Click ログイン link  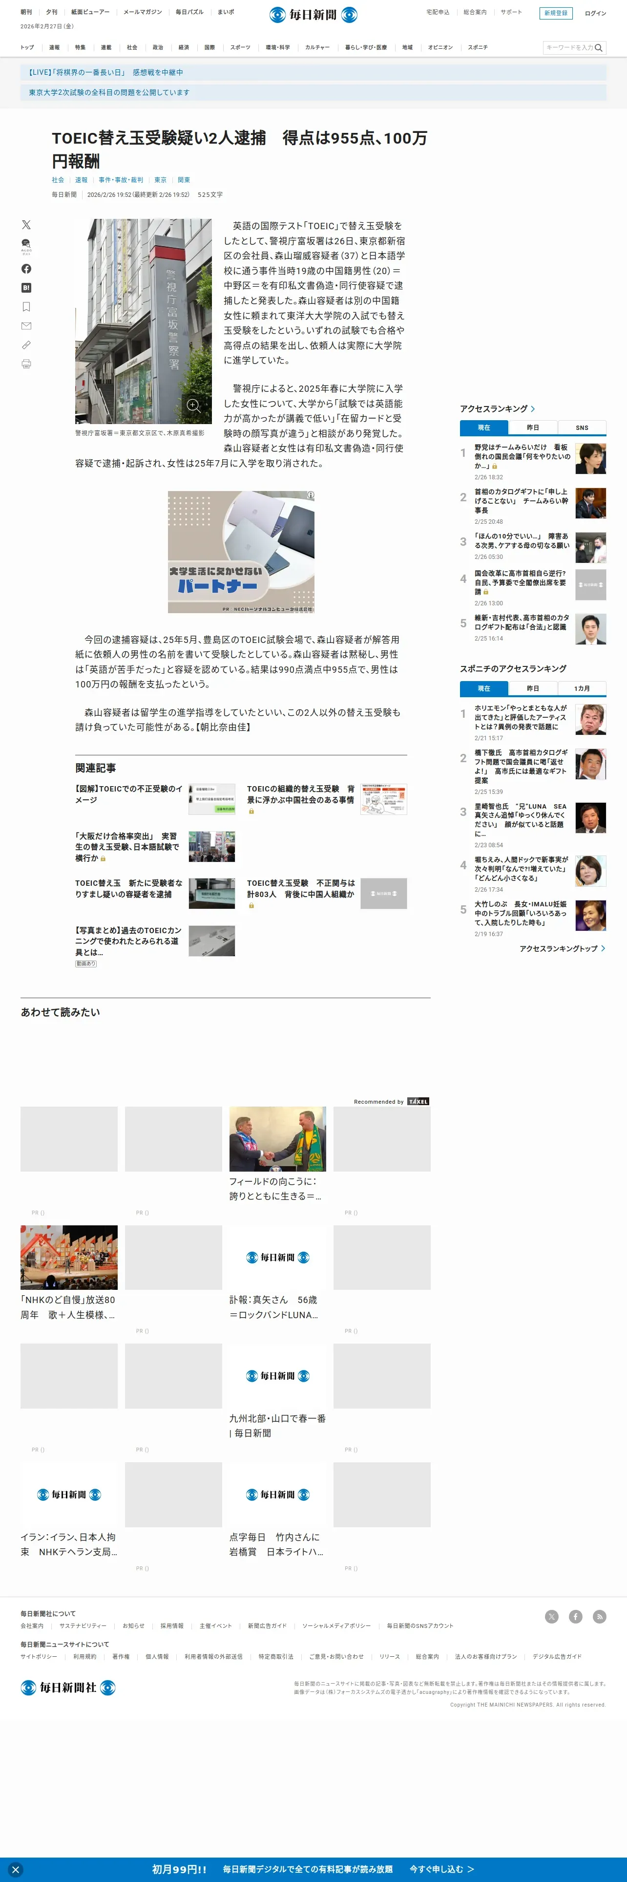tap(595, 13)
